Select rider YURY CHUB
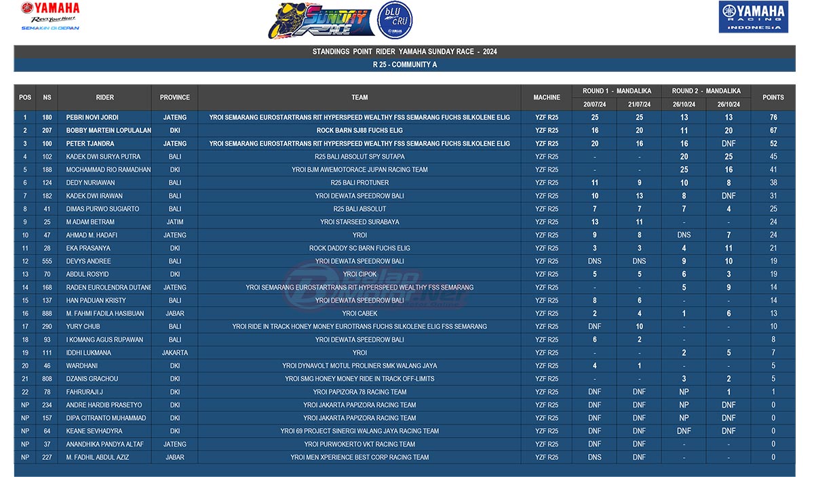The height and width of the screenshot is (477, 814). 83,326
